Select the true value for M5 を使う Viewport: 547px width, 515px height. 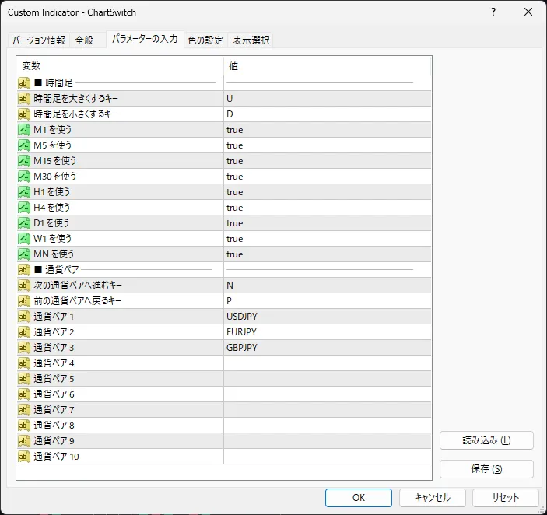click(x=235, y=145)
